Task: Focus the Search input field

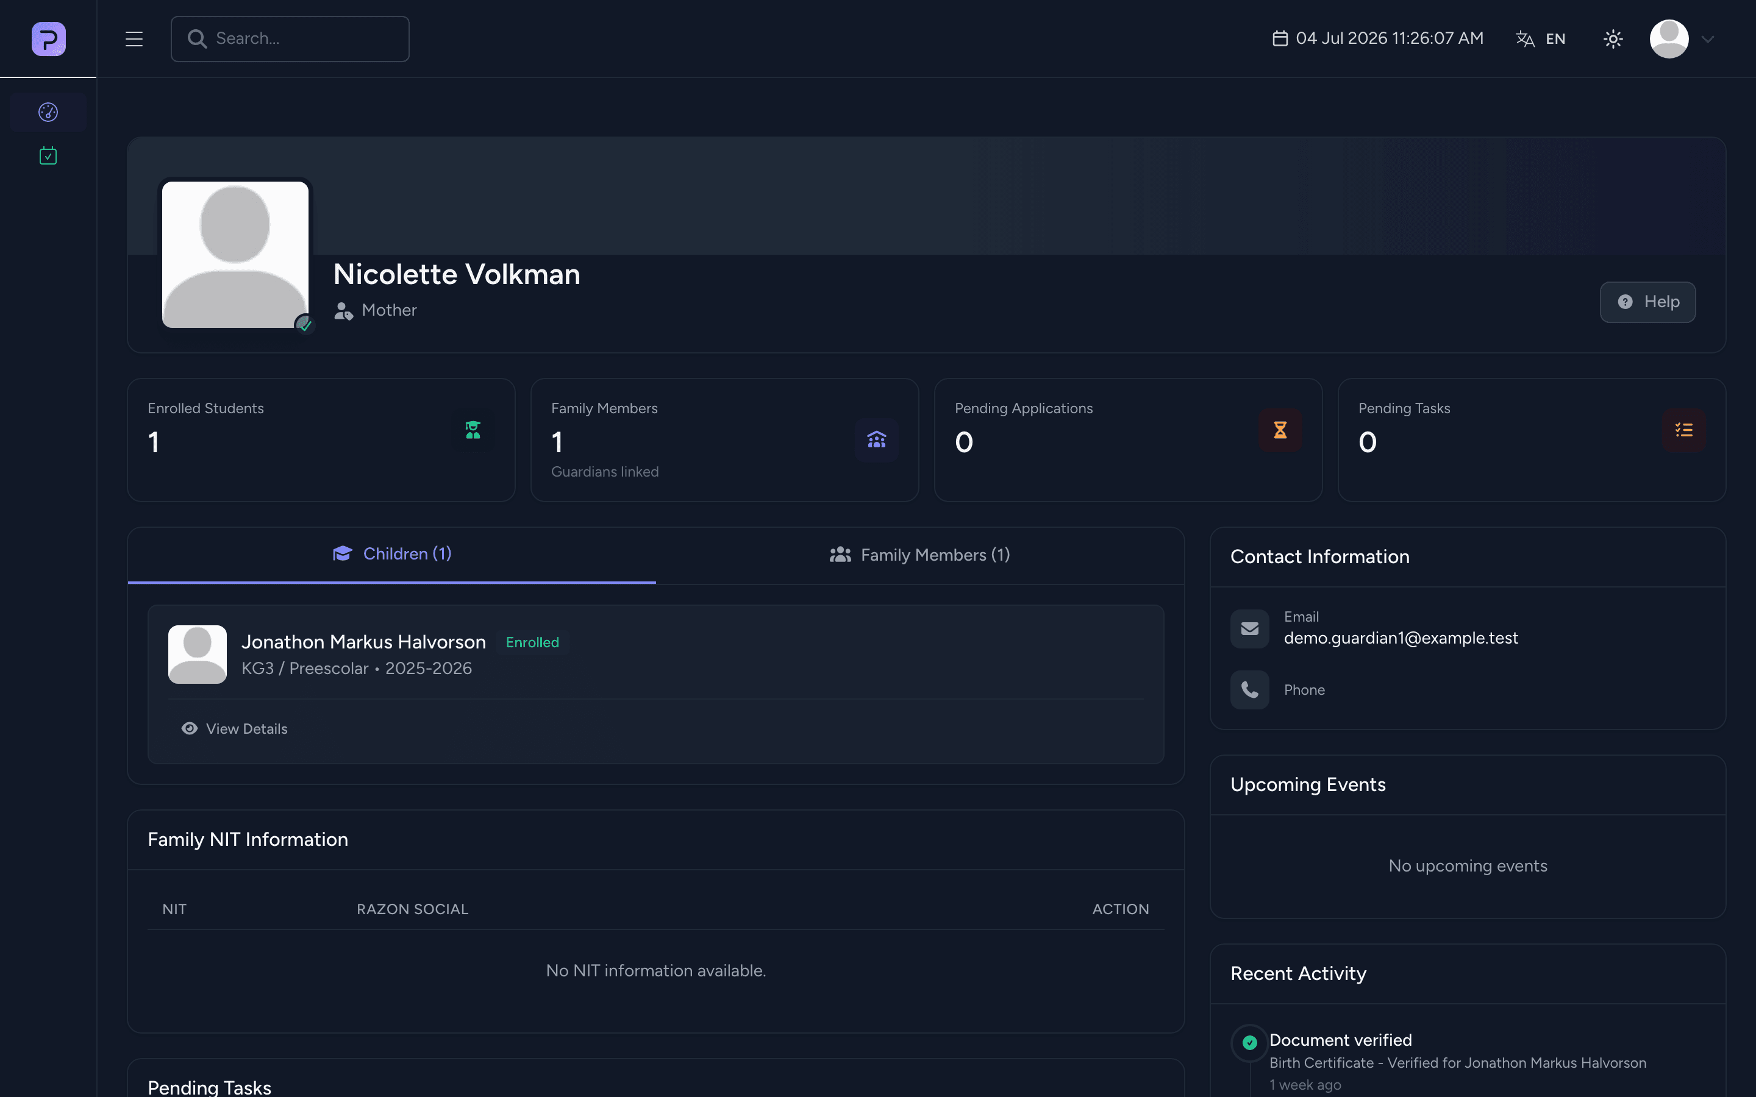Action: click(x=290, y=38)
